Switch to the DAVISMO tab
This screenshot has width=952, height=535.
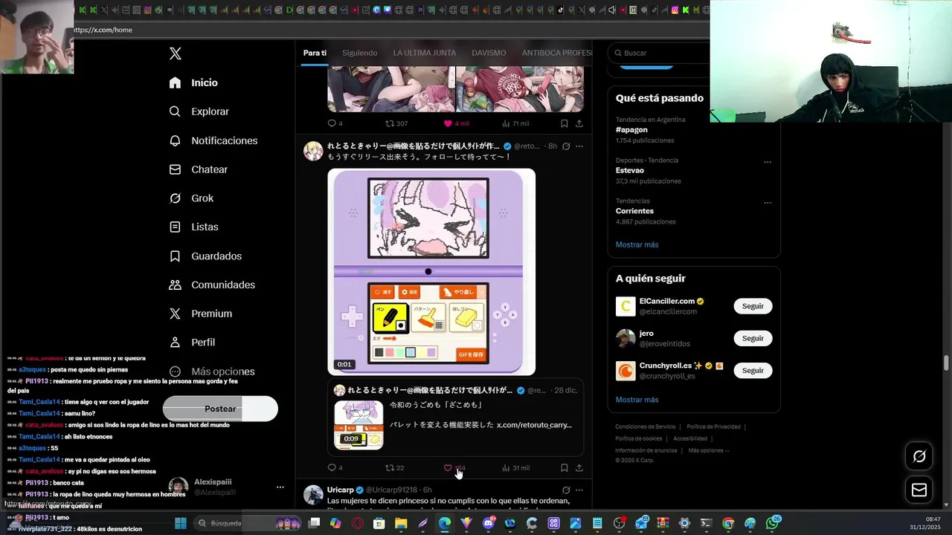point(489,53)
